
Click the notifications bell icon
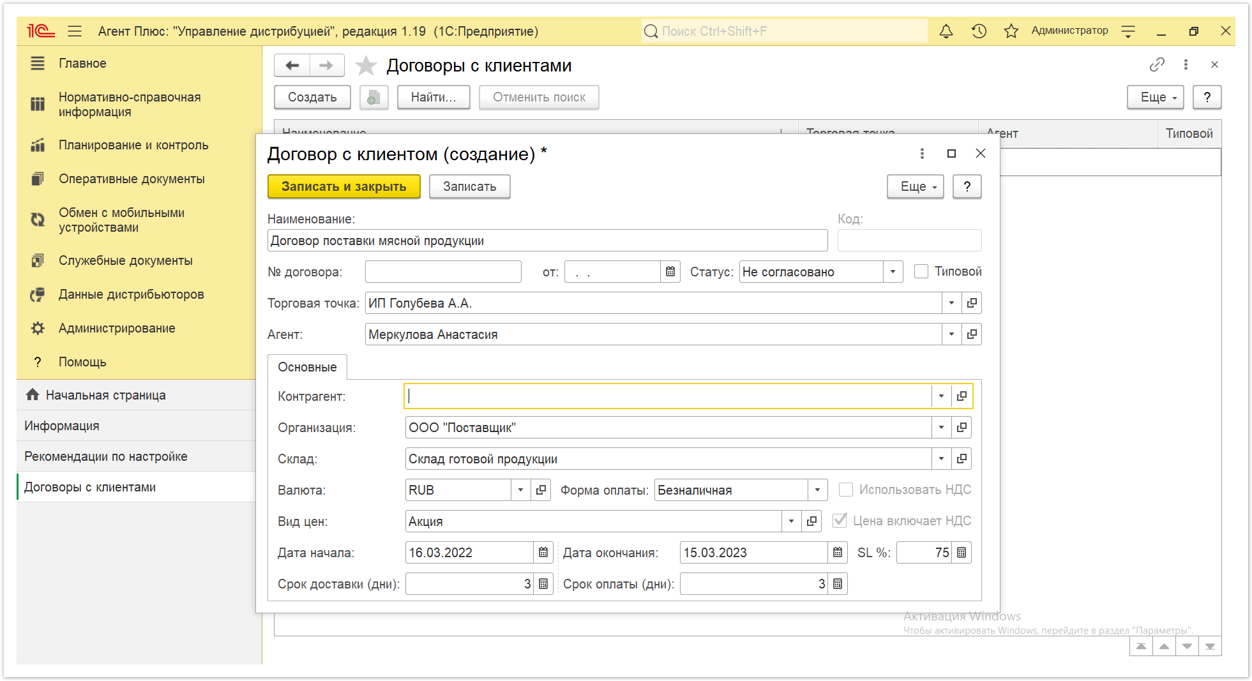coord(946,31)
